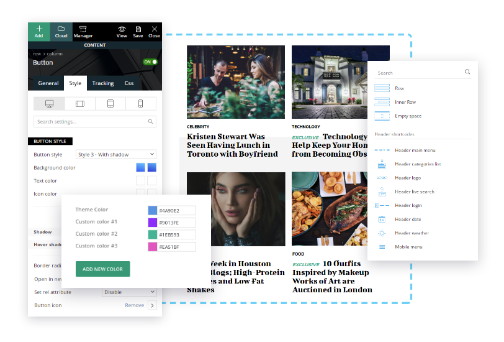Click the Search settings input field
The width and height of the screenshot is (504, 342).
click(91, 122)
